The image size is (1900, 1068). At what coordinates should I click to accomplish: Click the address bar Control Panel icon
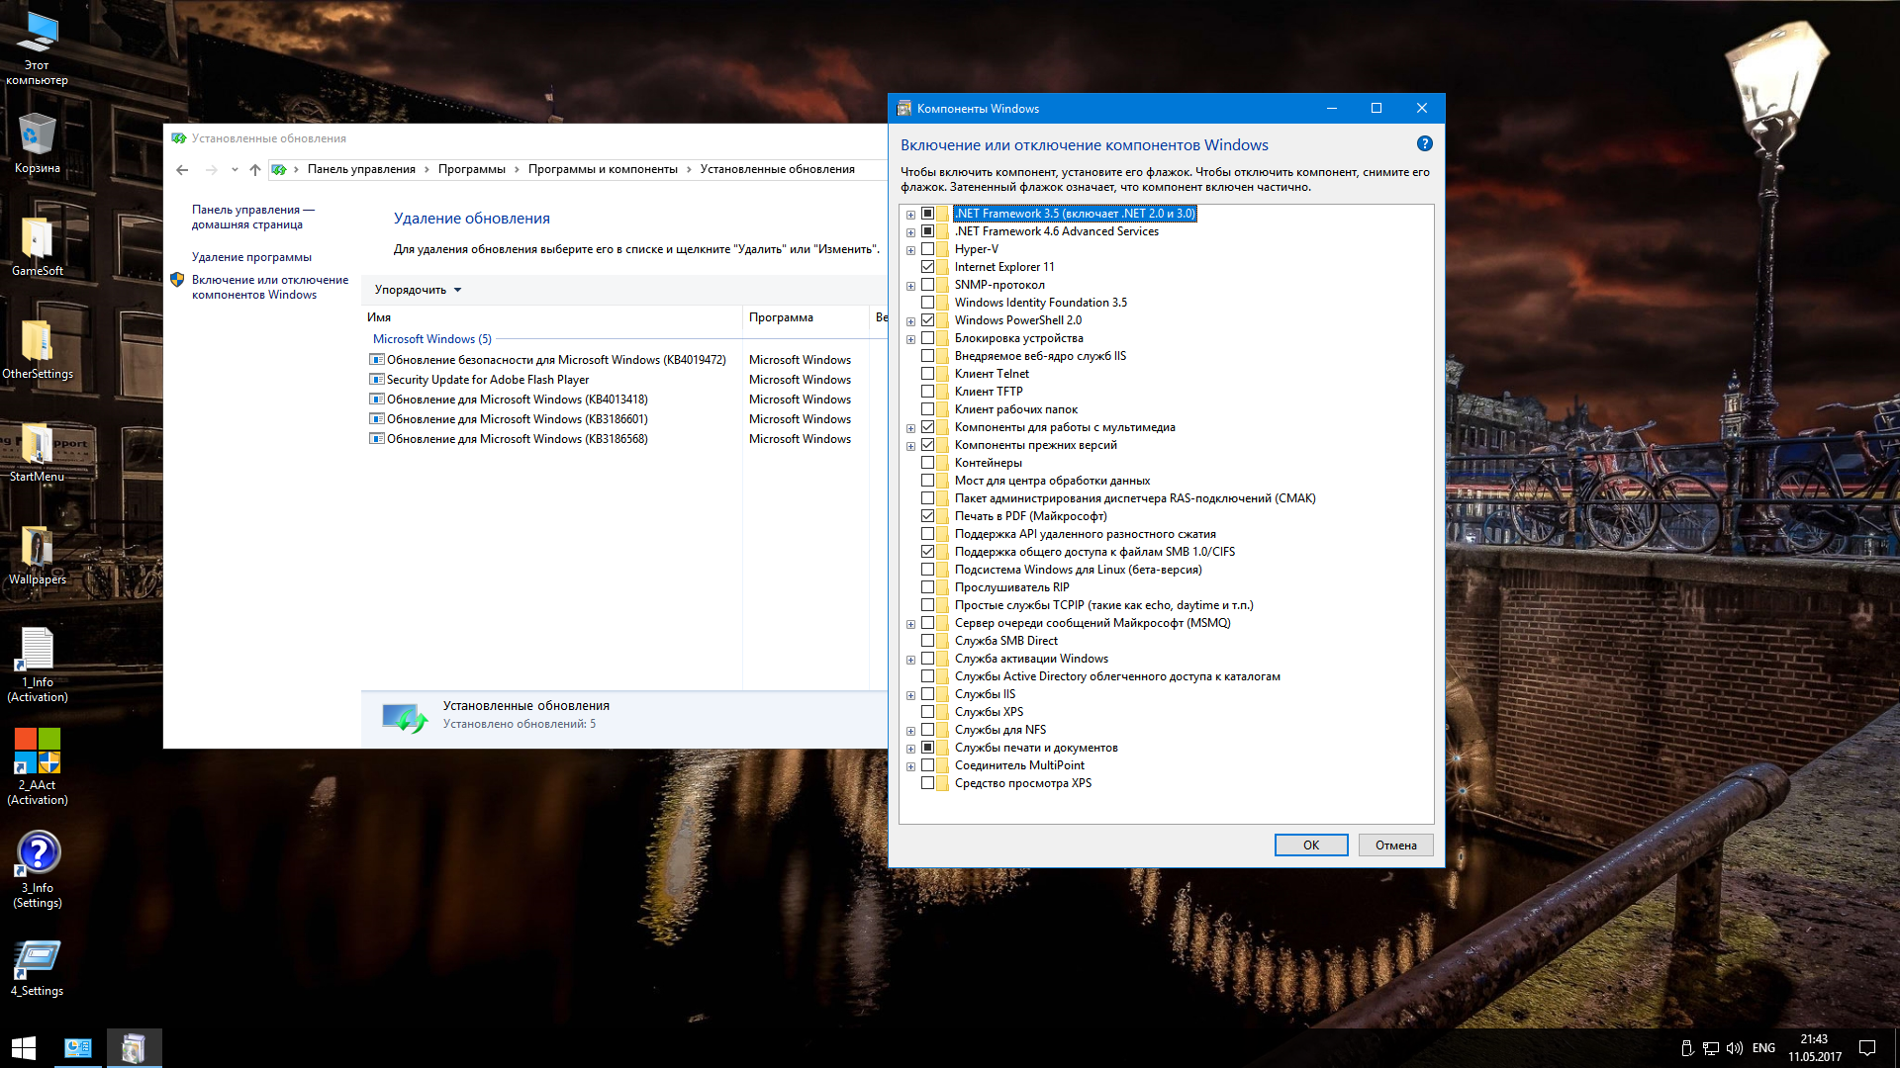point(279,170)
